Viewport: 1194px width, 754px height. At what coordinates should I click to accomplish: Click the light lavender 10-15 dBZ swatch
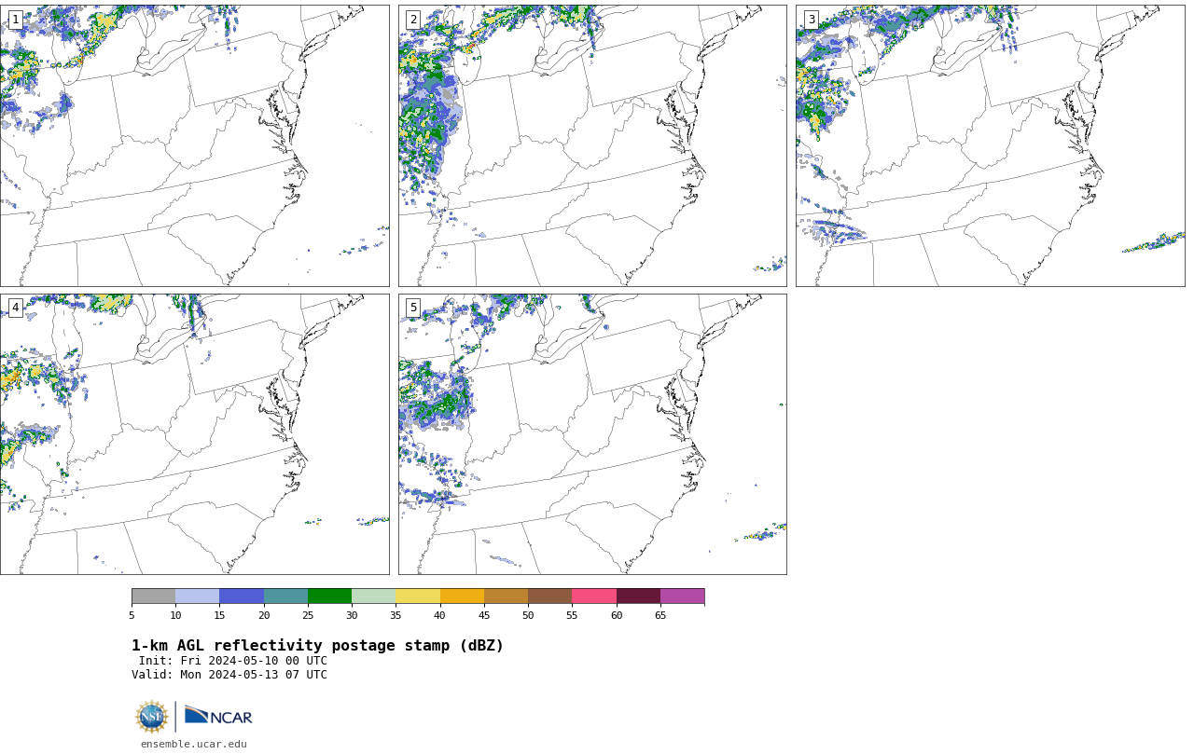pyautogui.click(x=197, y=596)
